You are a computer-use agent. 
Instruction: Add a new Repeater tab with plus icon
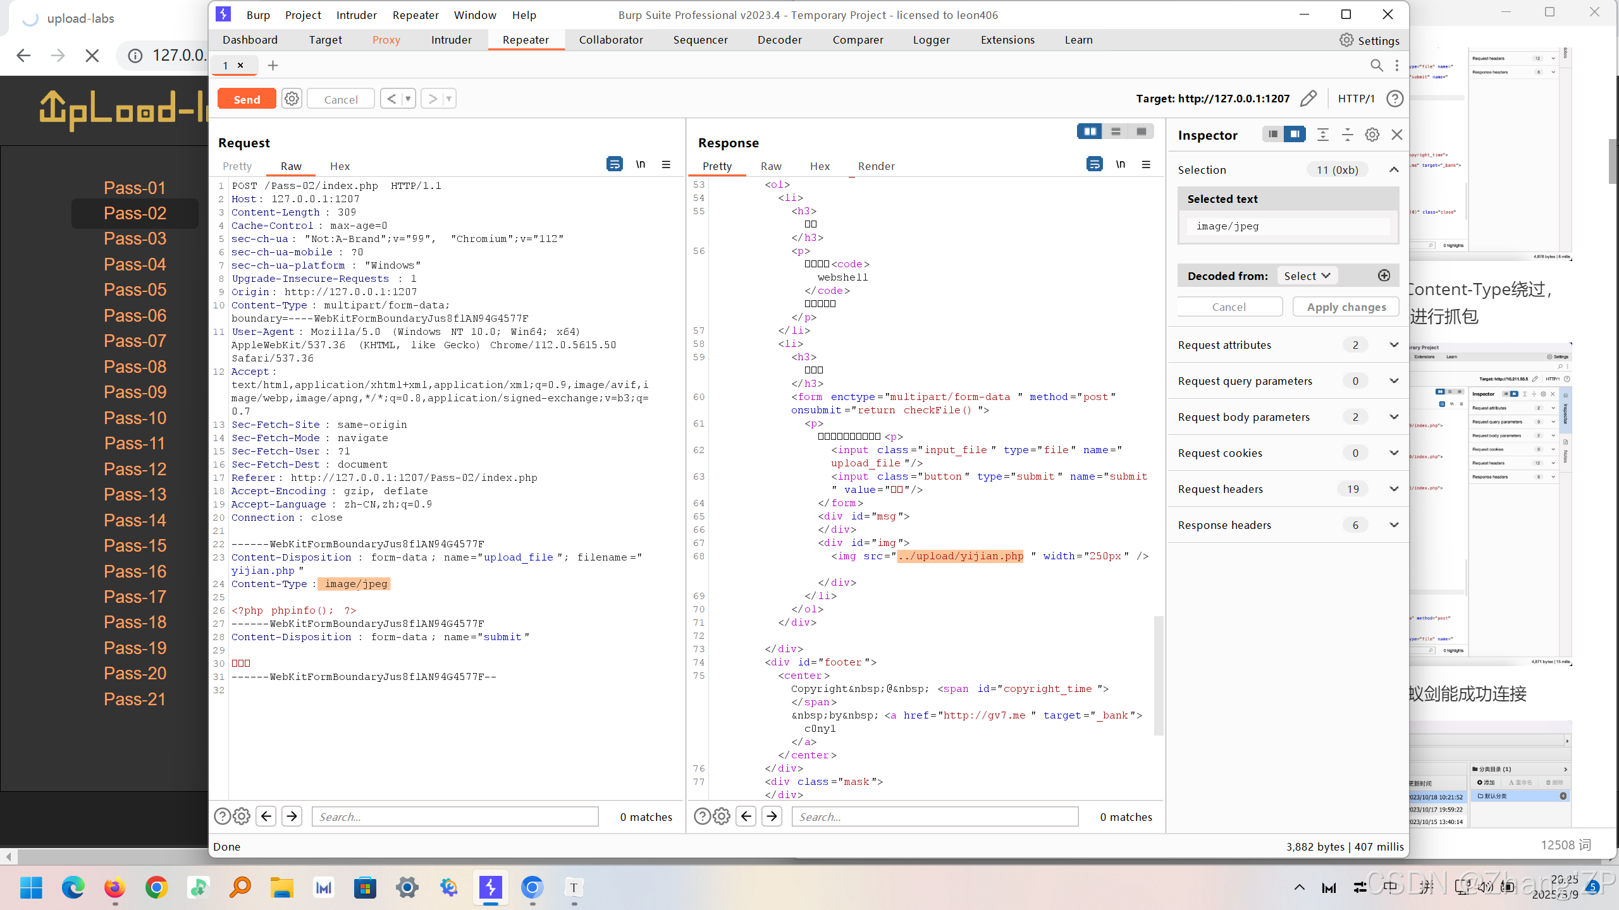273,65
